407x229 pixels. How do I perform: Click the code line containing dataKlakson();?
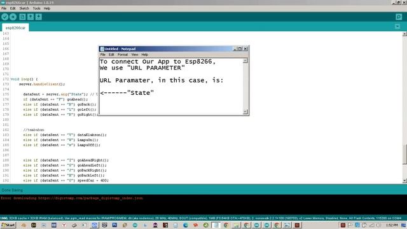coord(65,135)
